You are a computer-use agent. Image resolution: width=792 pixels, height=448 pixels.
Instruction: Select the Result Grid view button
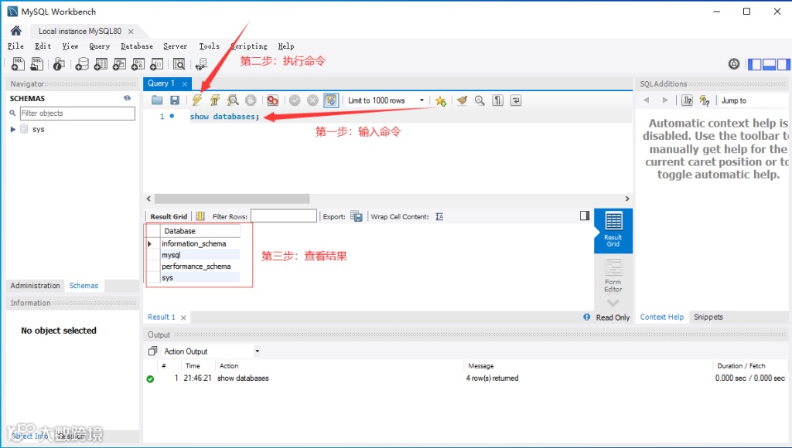tap(613, 230)
